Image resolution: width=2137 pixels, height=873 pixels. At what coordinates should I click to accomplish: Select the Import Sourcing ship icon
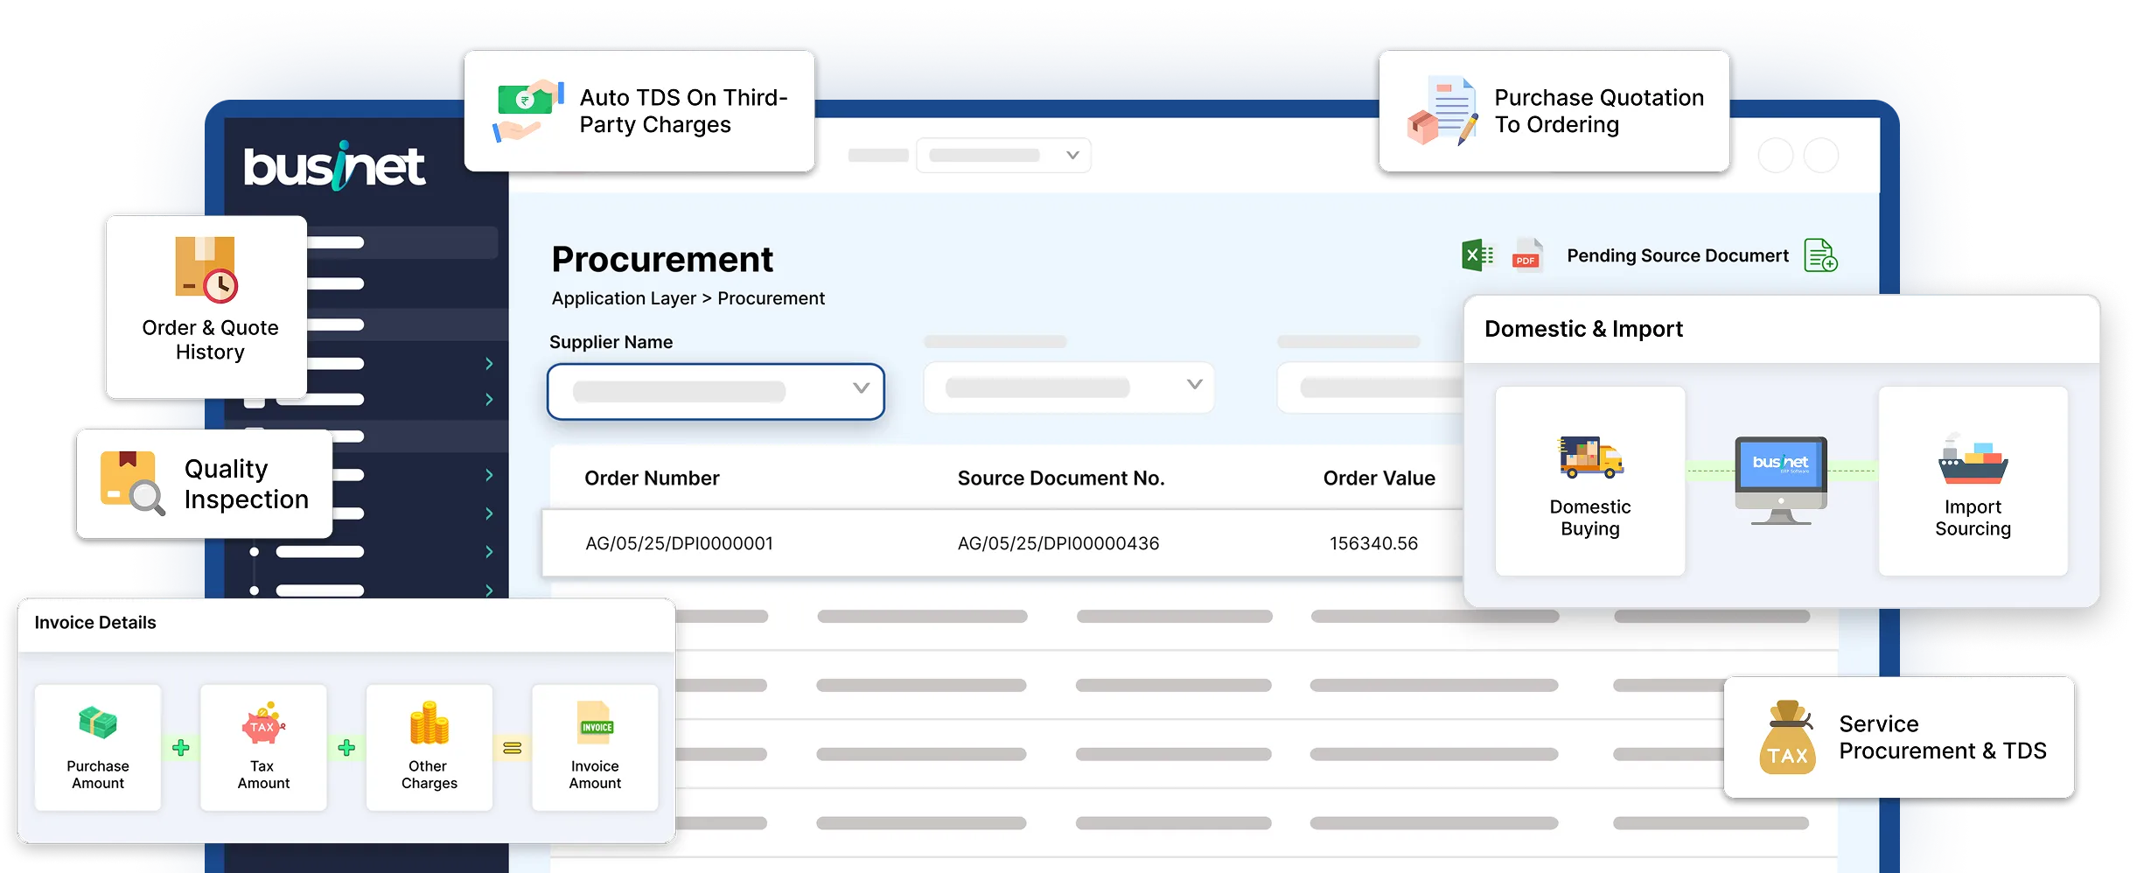click(x=1973, y=459)
